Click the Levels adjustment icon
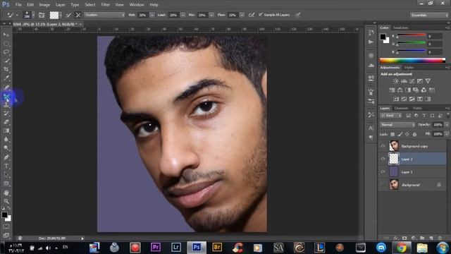This screenshot has height=254, width=451. tap(404, 81)
